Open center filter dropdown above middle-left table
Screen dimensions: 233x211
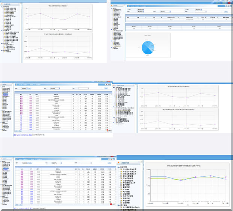click(x=55, y=89)
